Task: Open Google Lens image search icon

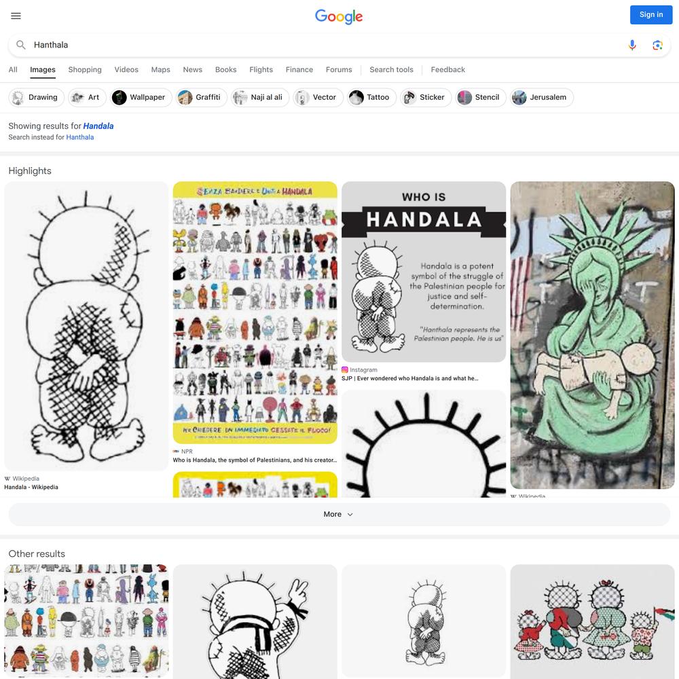Action: click(657, 45)
